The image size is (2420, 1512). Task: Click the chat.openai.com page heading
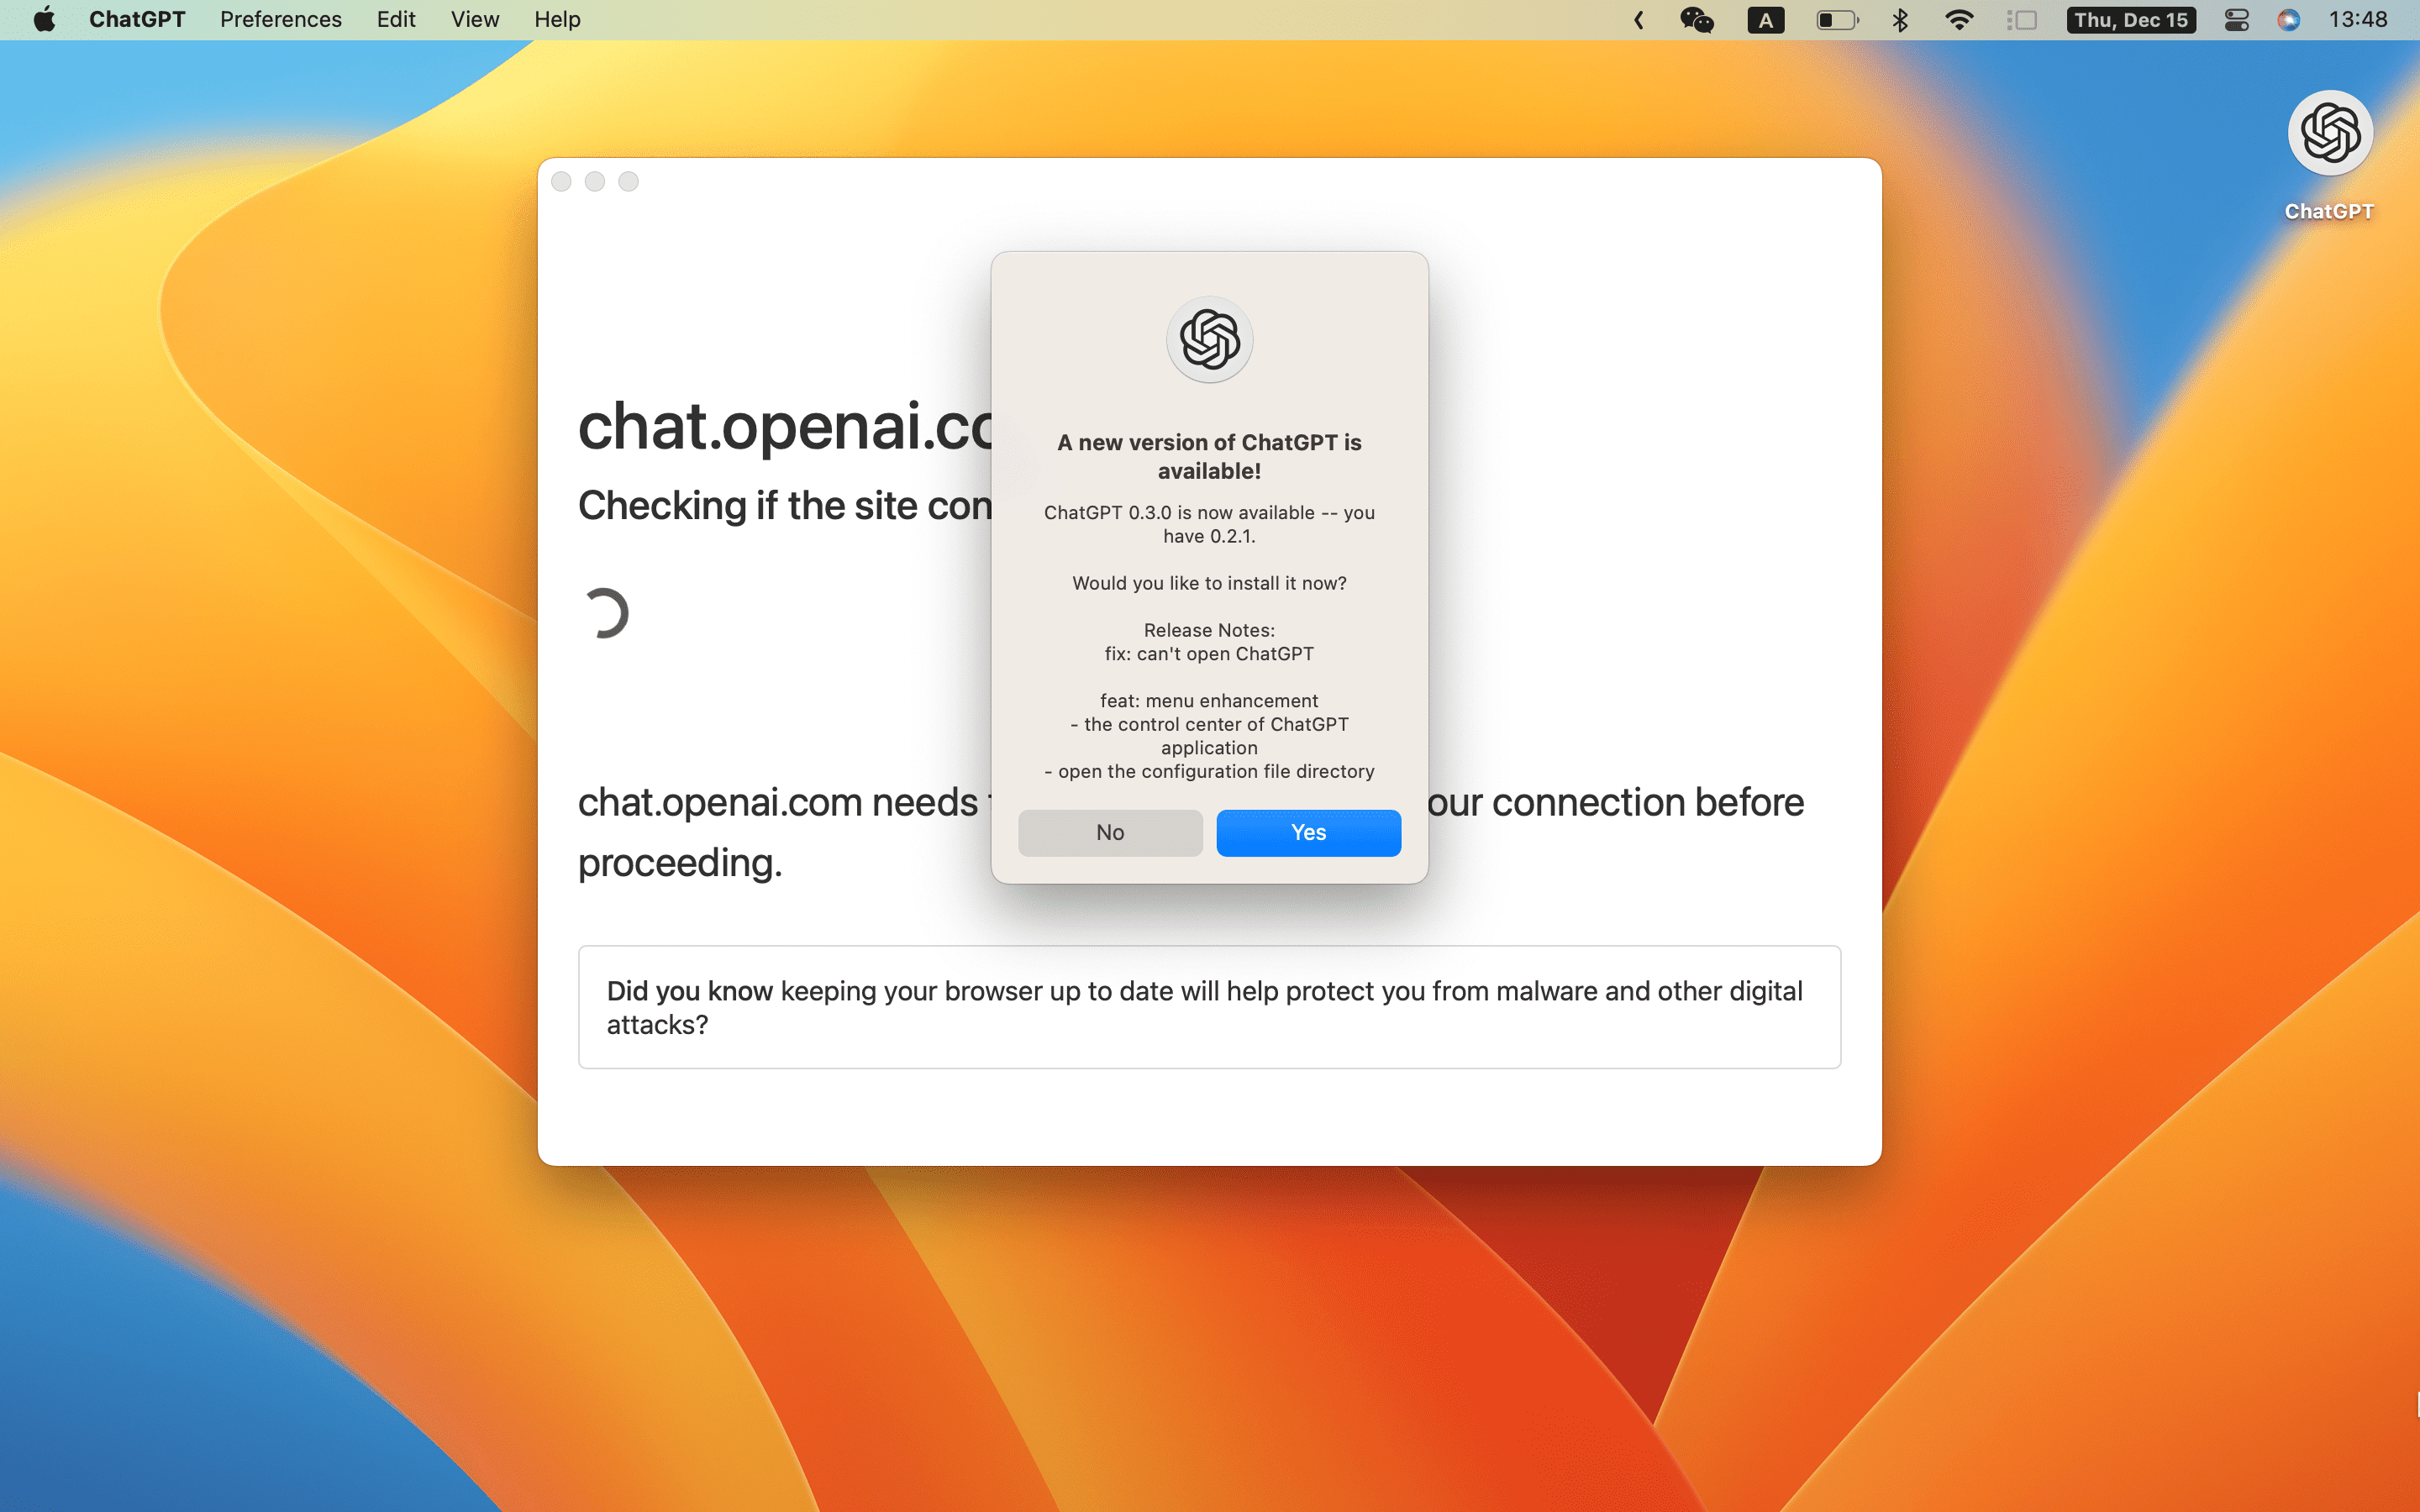[x=786, y=426]
